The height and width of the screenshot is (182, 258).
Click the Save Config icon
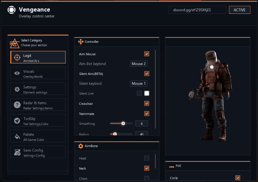(x=17, y=152)
